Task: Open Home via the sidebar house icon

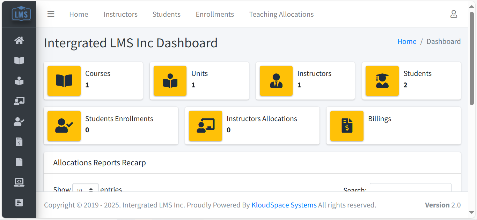Action: pos(19,40)
